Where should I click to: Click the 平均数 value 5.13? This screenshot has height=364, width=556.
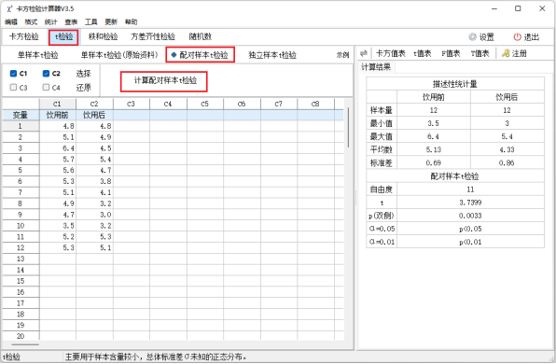[x=433, y=149]
